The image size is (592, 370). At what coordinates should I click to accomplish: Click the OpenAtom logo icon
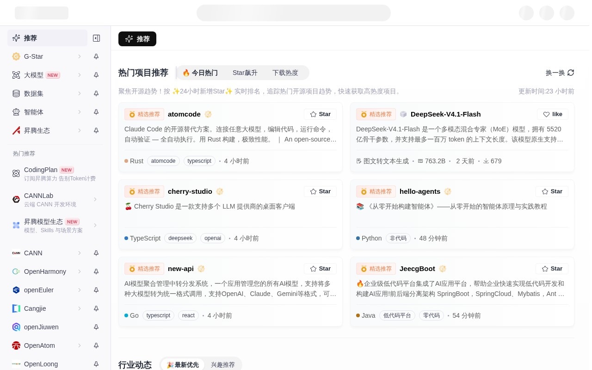[x=16, y=345]
